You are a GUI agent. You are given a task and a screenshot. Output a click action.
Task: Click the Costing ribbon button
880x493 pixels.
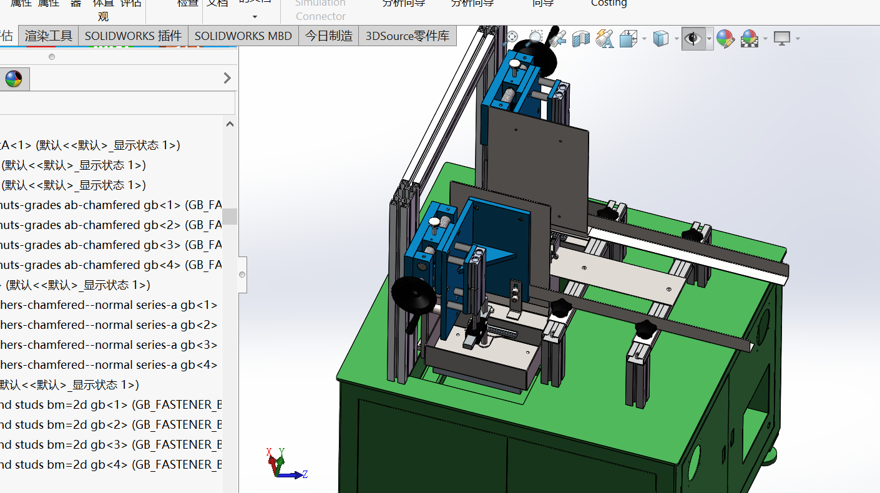[609, 4]
